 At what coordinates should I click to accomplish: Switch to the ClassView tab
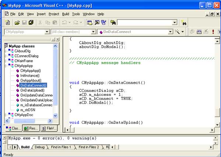(14, 128)
